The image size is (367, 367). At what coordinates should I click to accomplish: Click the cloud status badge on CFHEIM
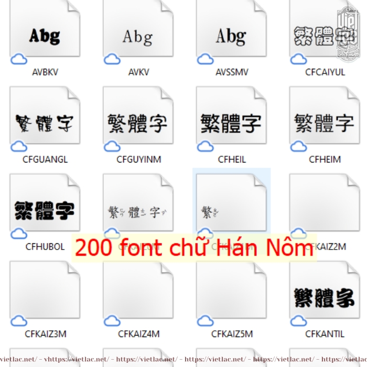tap(299, 146)
